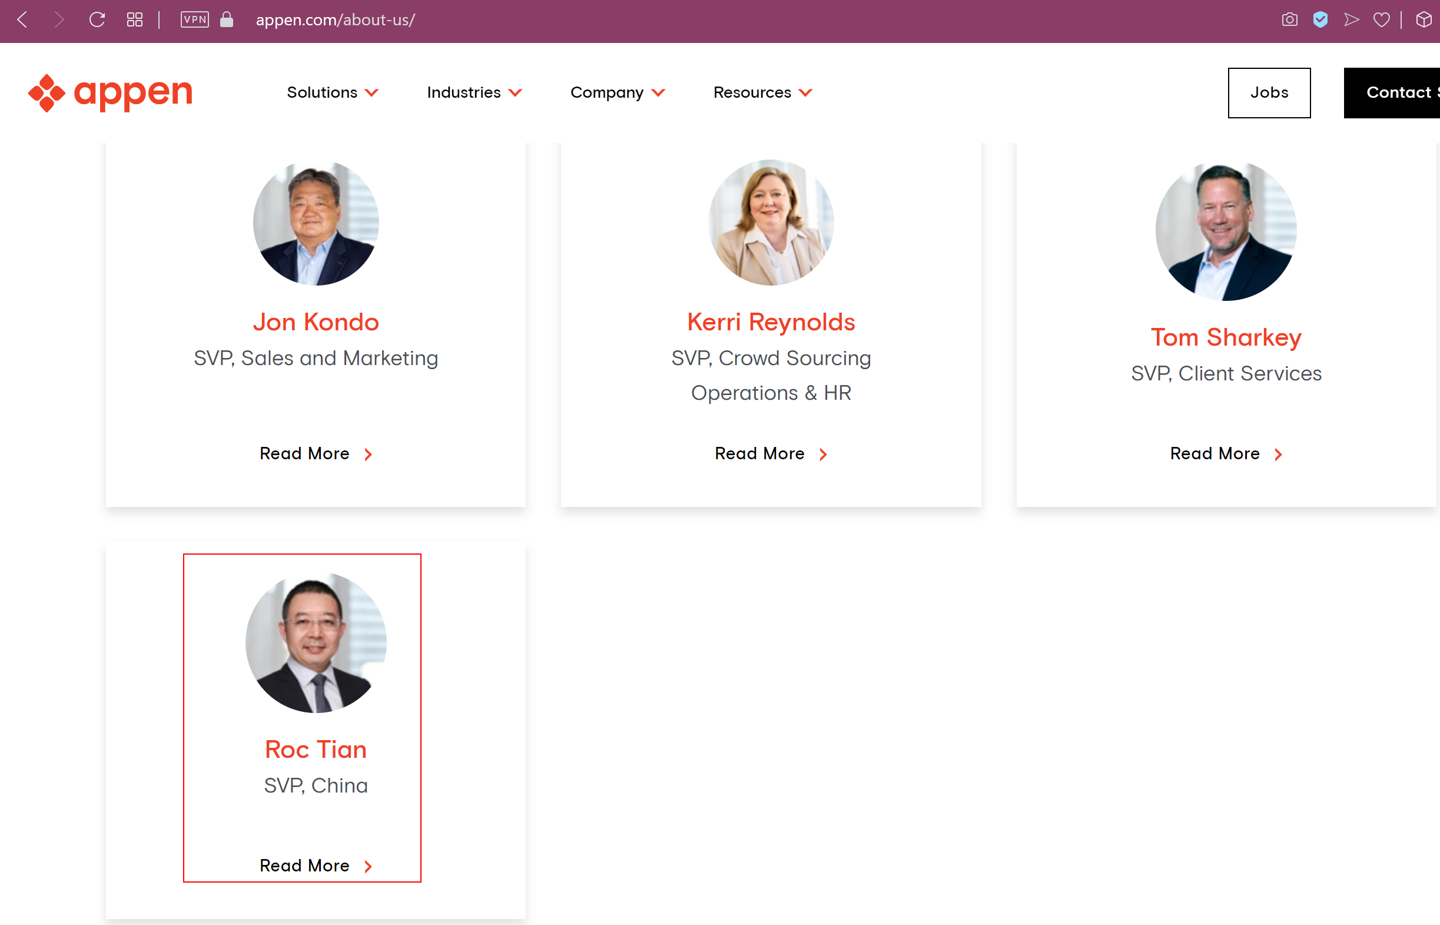Open the speed dial grid icon
1440x925 pixels.
(x=134, y=20)
